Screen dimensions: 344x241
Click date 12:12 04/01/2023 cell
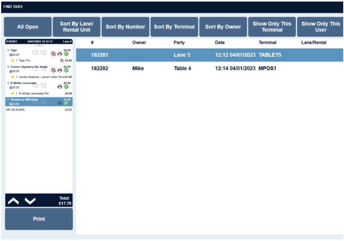235,55
